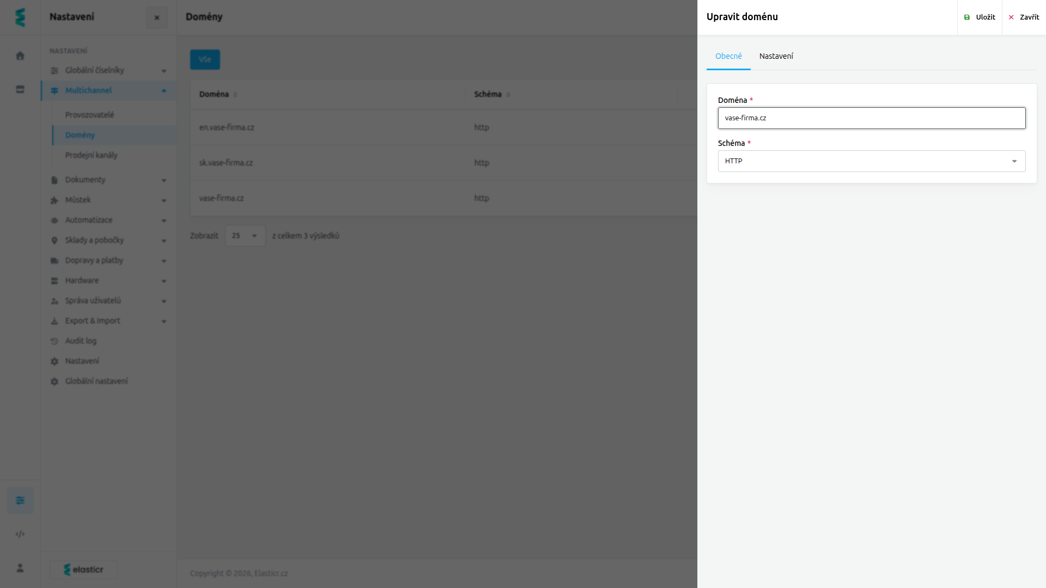This screenshot has height=588, width=1046.
Task: Expand the Globální číselníky menu
Action: (108, 70)
